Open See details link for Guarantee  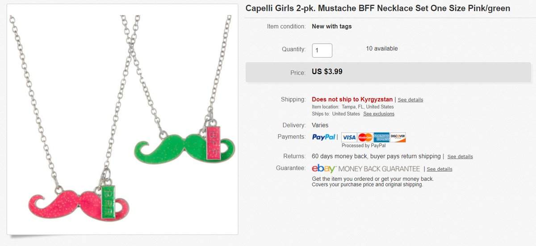pyautogui.click(x=440, y=169)
